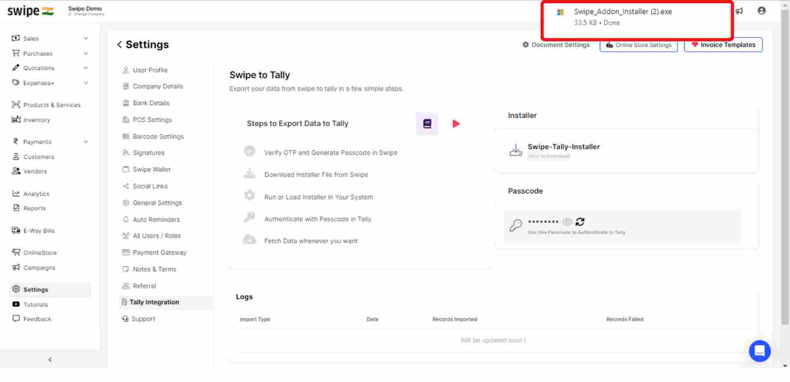Screen dimensions: 790x382
Task: Click Change Company under Swipe Demo
Action: point(86,14)
